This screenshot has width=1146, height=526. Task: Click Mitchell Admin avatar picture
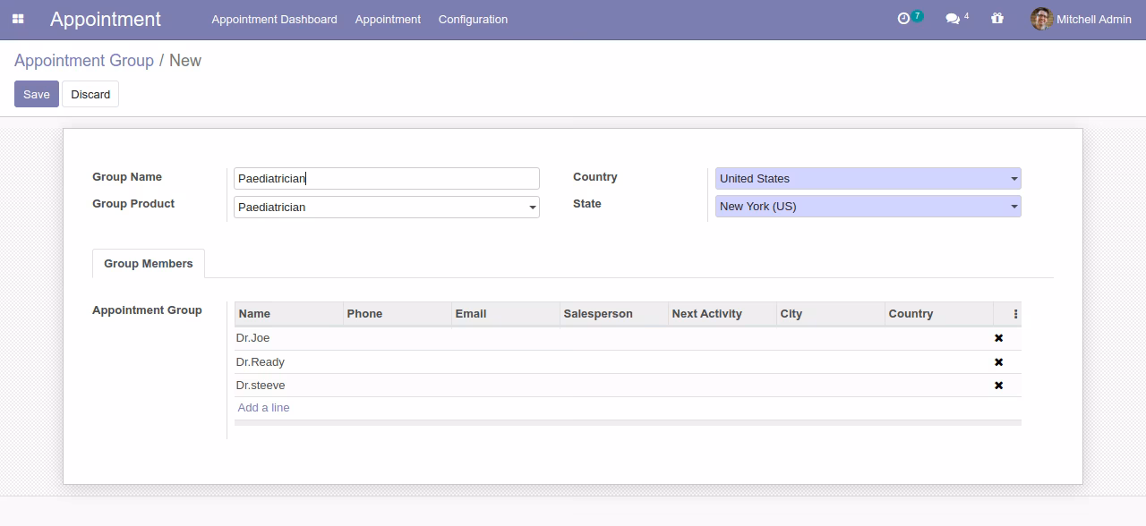[1041, 19]
